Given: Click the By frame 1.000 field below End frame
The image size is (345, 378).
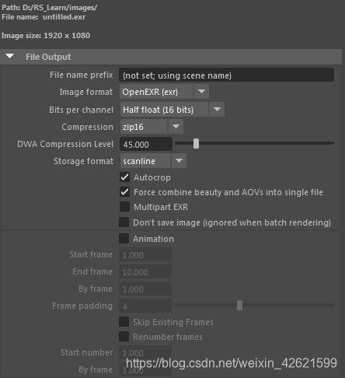Looking at the screenshot, I should (145, 289).
